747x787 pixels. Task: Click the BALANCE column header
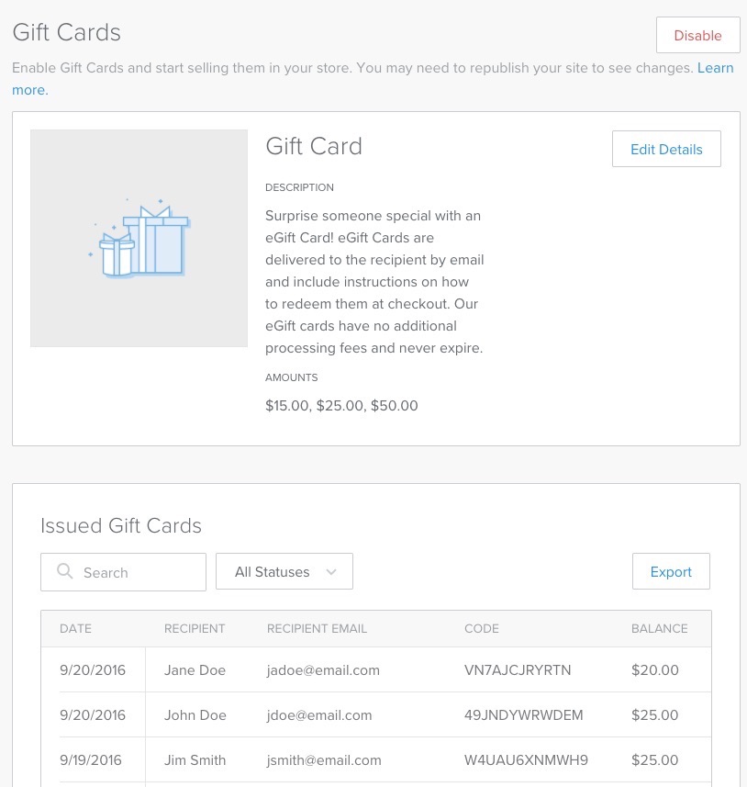[659, 628]
